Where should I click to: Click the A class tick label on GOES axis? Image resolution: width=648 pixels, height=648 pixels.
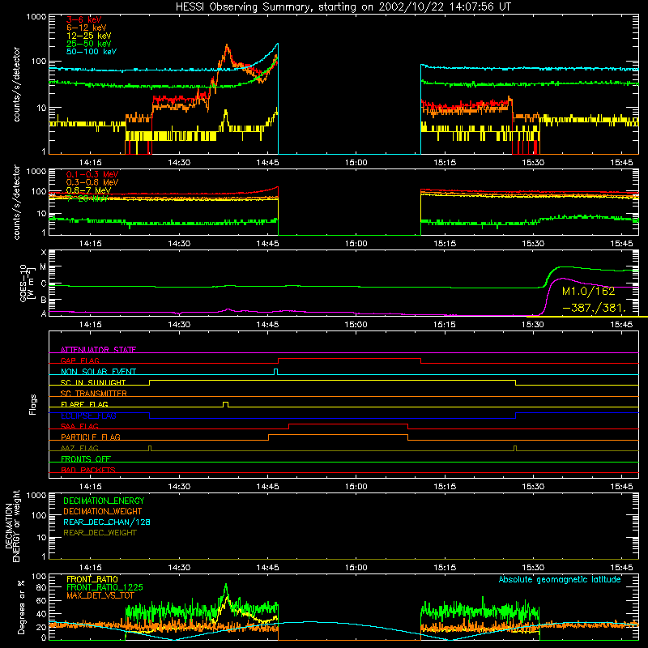point(44,313)
